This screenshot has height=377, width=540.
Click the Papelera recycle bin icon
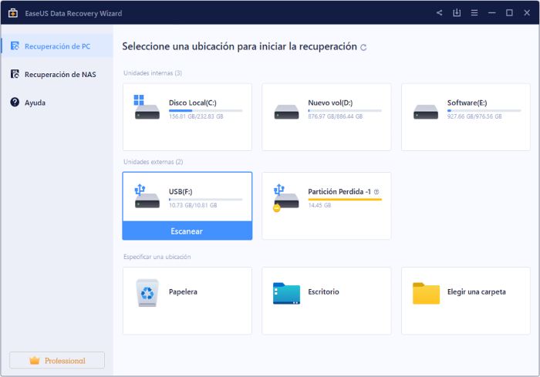pyautogui.click(x=147, y=293)
